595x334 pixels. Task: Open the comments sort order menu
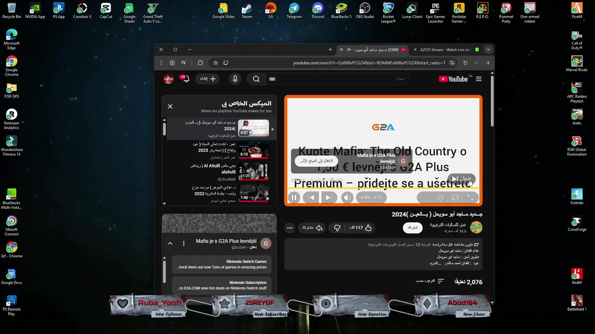tap(430, 281)
